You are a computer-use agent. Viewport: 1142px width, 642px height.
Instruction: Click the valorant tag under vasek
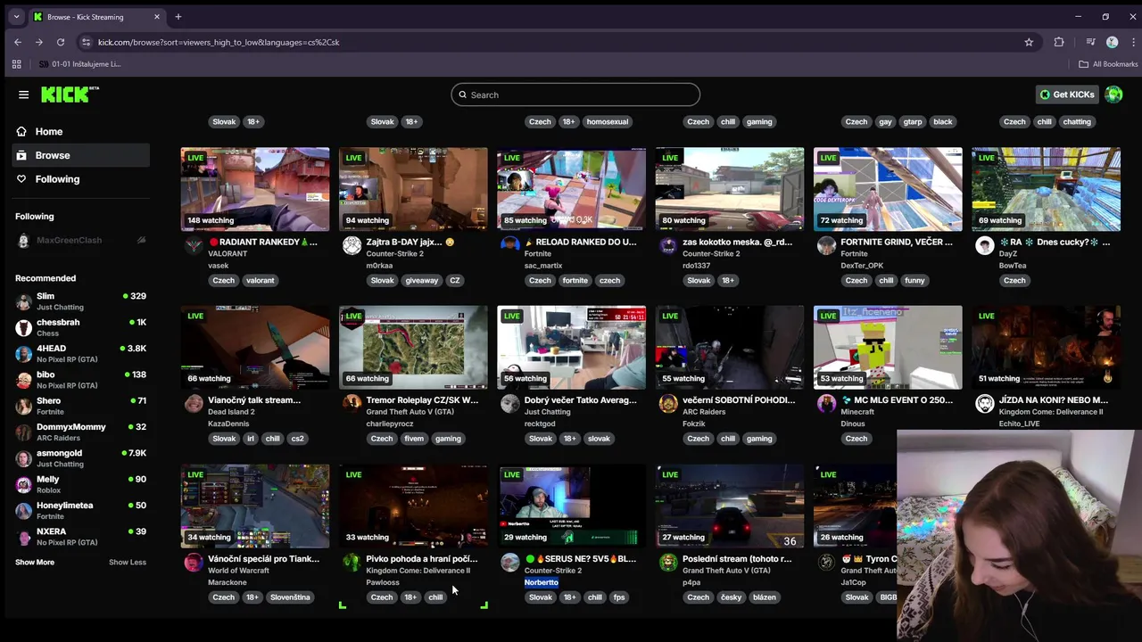pos(261,280)
